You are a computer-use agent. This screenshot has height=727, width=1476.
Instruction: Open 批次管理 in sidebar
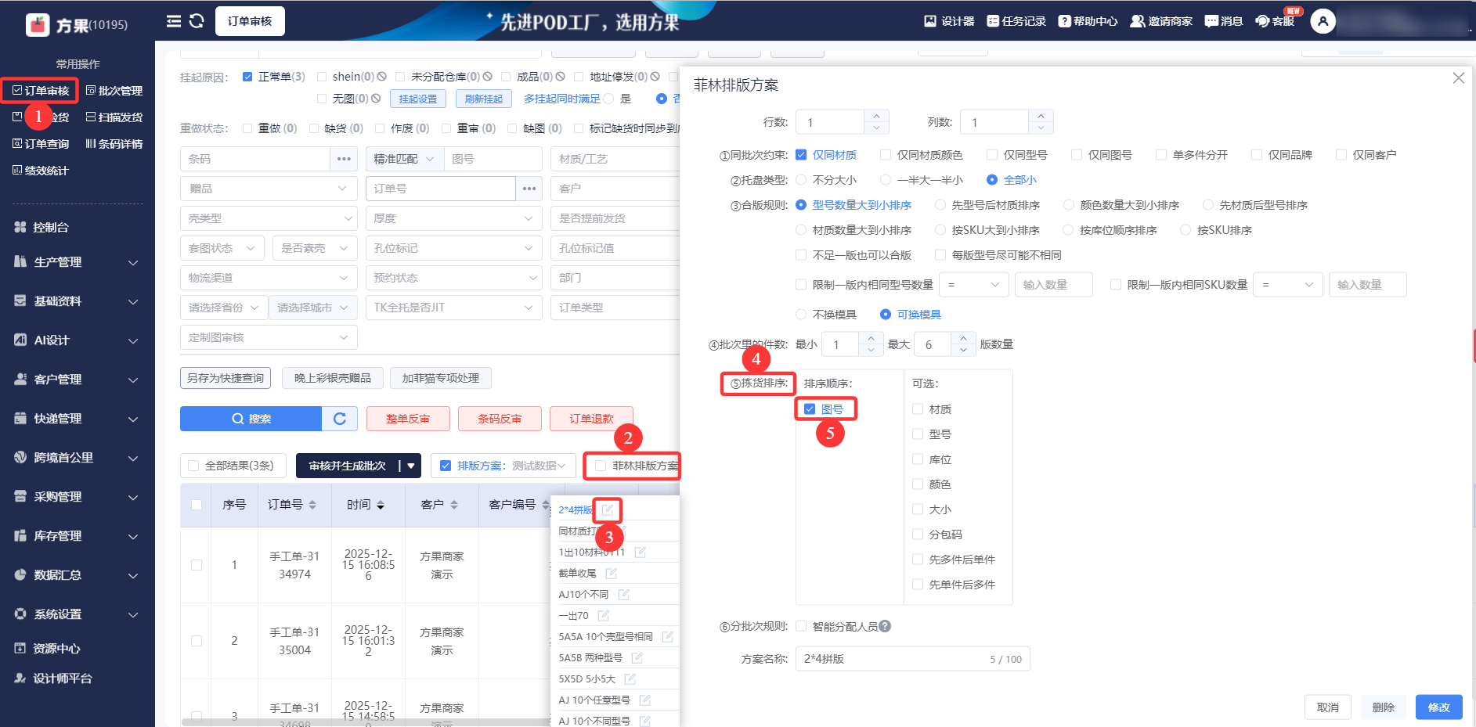pyautogui.click(x=114, y=91)
